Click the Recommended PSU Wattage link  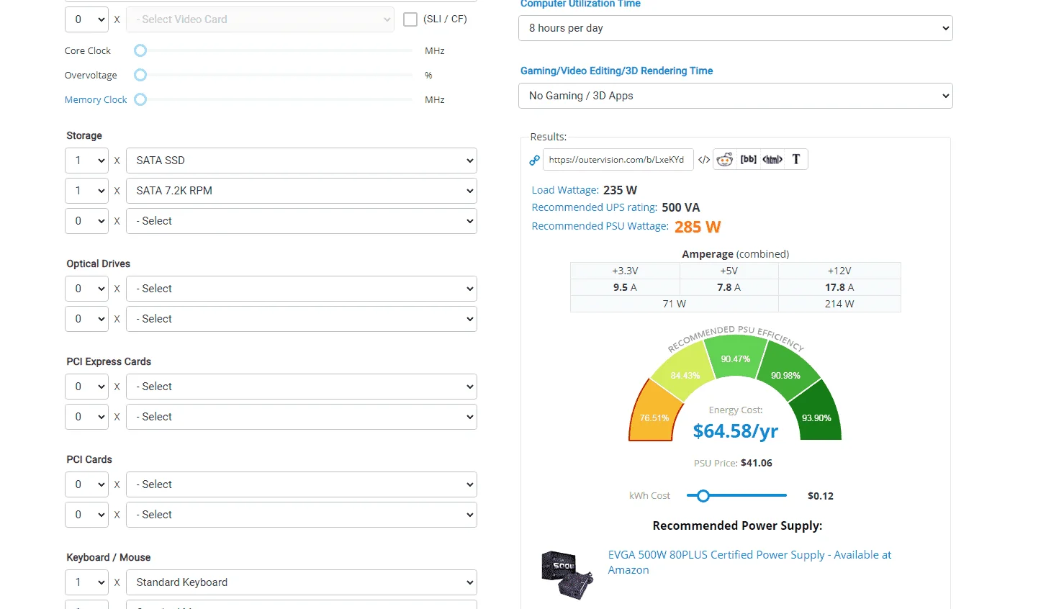point(600,226)
